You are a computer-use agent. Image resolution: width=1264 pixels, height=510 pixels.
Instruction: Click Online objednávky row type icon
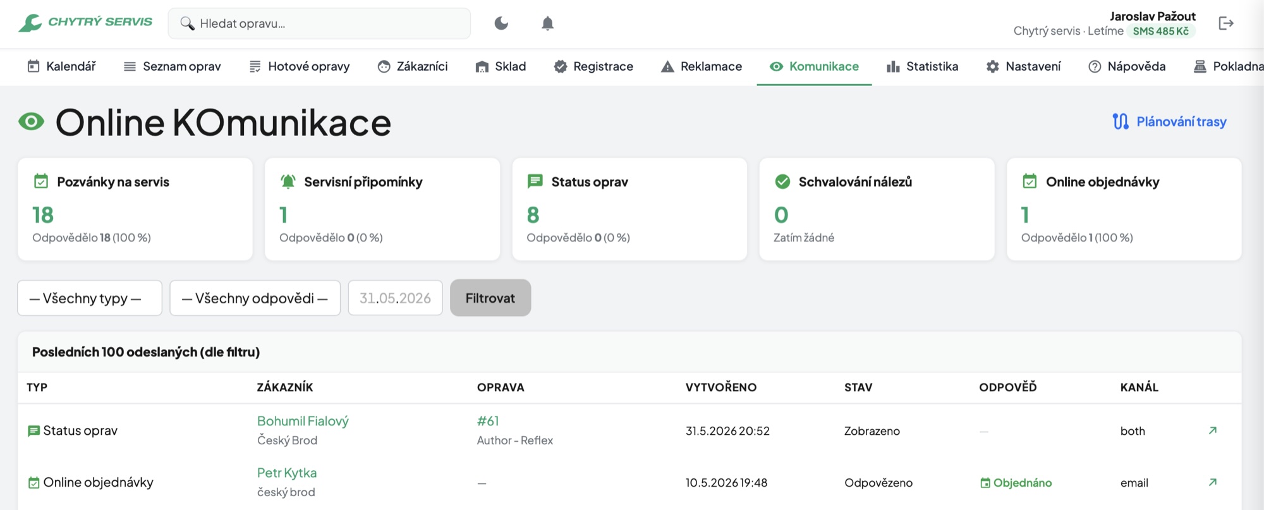point(34,483)
